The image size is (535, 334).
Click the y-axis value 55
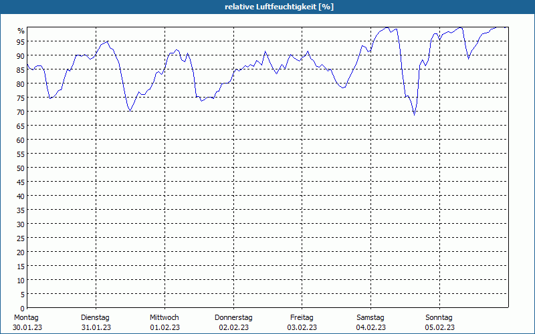(21, 154)
